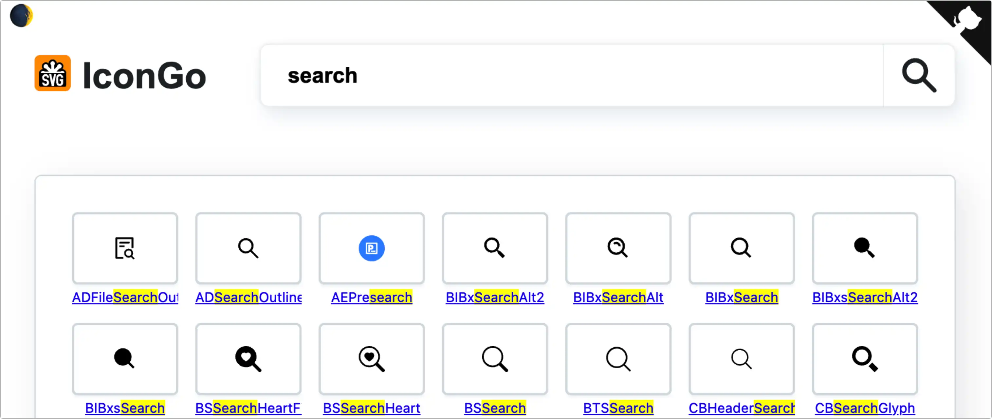
Task: Follow the BSSearch text link
Action: pyautogui.click(x=495, y=408)
